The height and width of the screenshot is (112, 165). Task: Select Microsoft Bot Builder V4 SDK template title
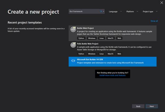pos(90,59)
